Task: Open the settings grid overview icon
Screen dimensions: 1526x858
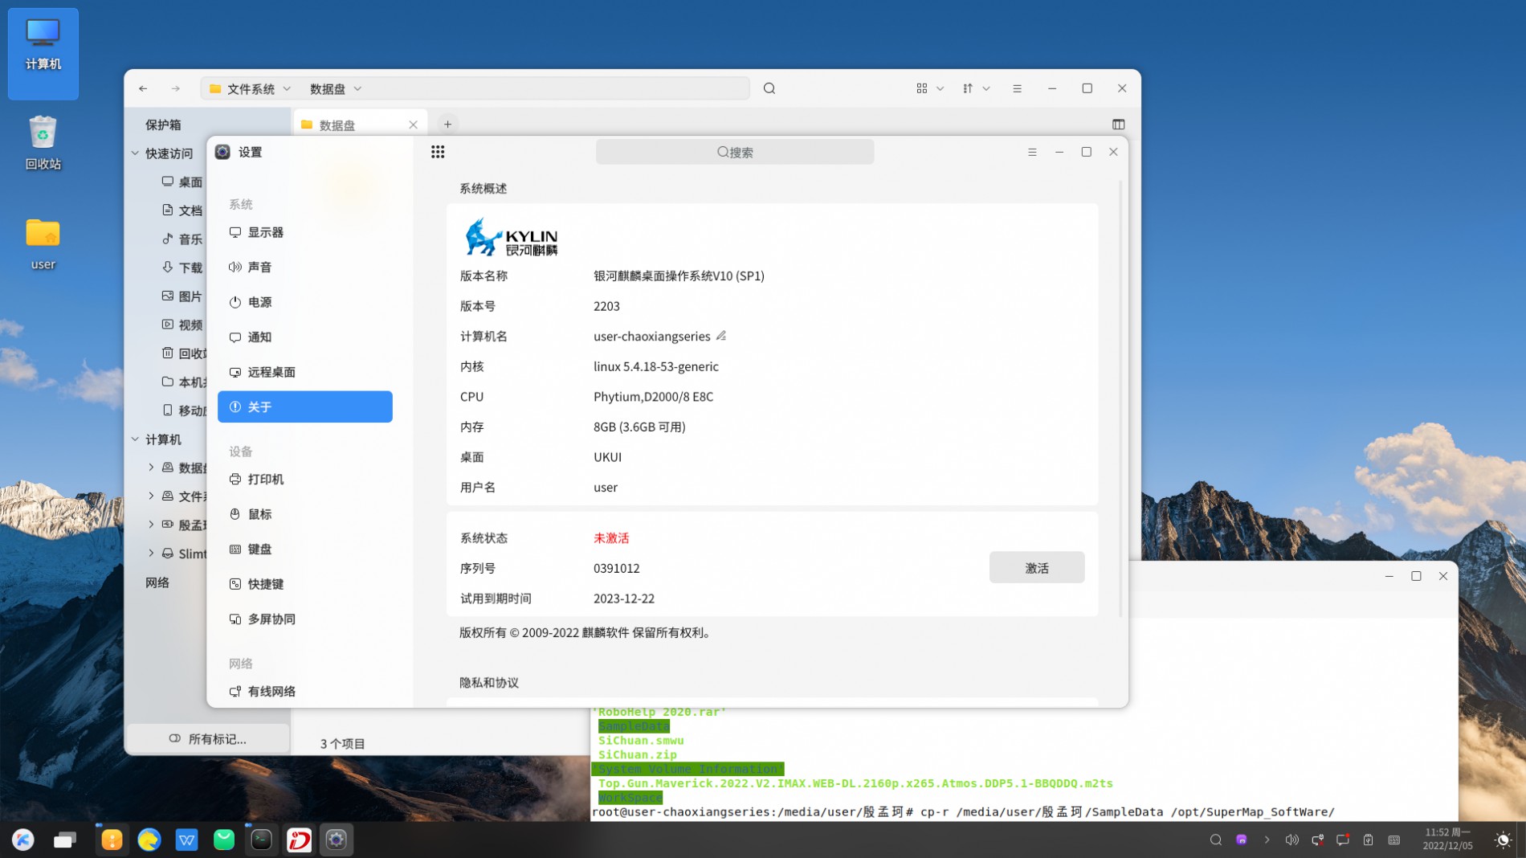Action: click(438, 152)
